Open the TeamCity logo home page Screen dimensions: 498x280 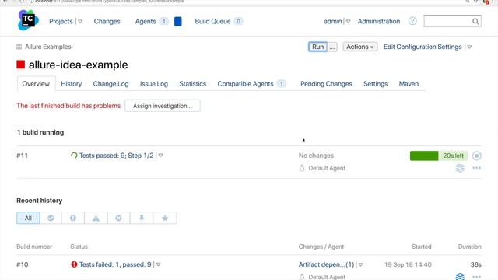pos(28,20)
